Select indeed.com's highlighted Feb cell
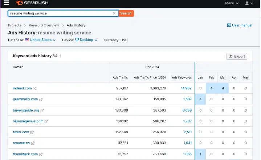Image resolution: width=261 pixels, height=160 pixels. click(x=211, y=88)
